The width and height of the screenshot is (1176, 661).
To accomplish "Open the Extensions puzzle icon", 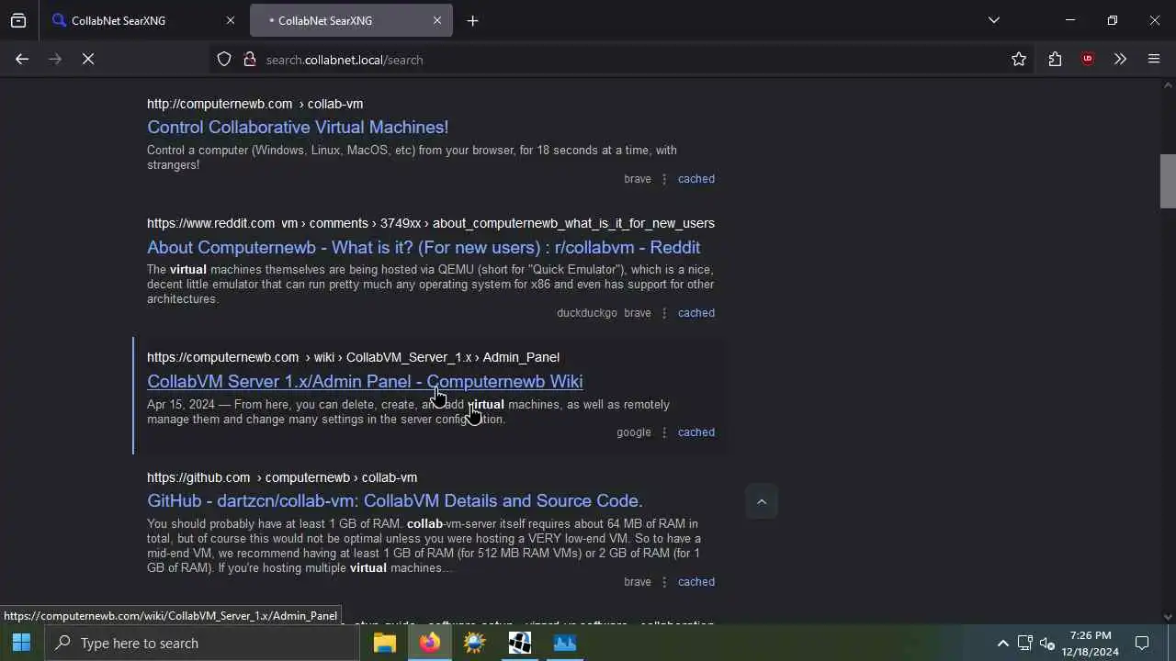I will coord(1055,59).
